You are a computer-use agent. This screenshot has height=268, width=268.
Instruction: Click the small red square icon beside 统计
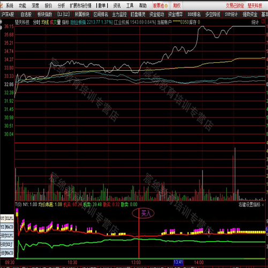263,21
